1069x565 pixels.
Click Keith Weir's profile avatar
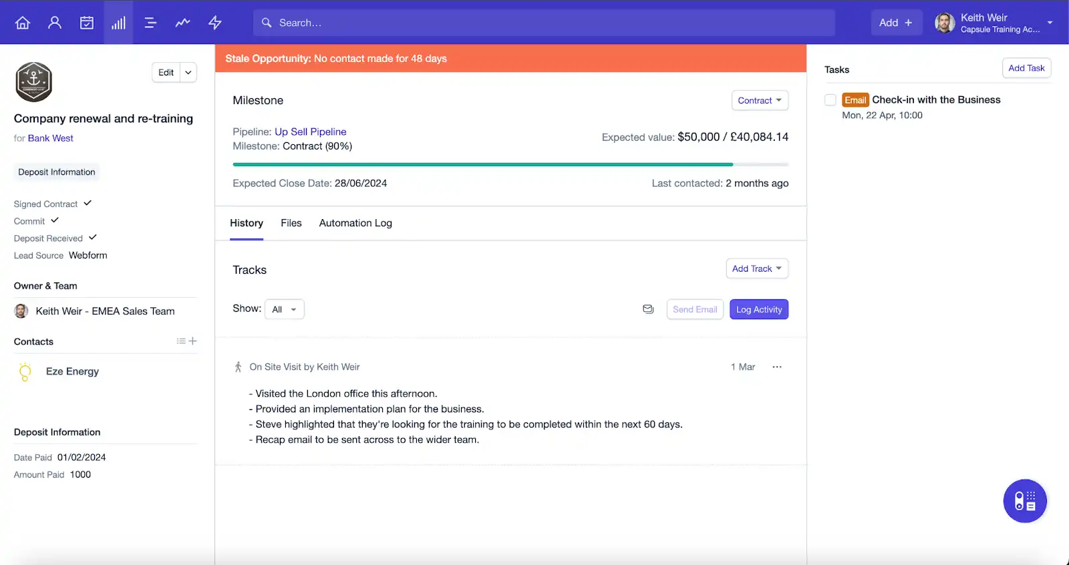tap(945, 23)
